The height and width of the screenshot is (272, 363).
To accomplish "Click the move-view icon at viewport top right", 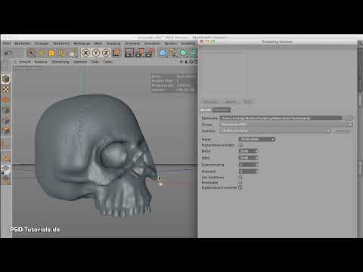I will (x=181, y=62).
